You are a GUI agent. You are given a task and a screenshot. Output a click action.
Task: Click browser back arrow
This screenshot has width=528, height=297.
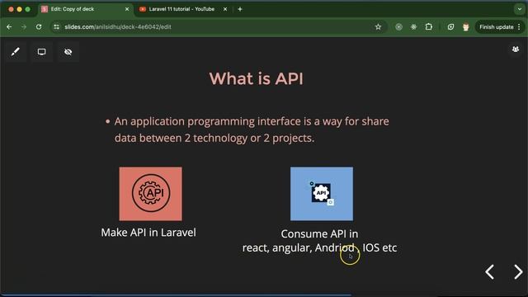tap(9, 27)
